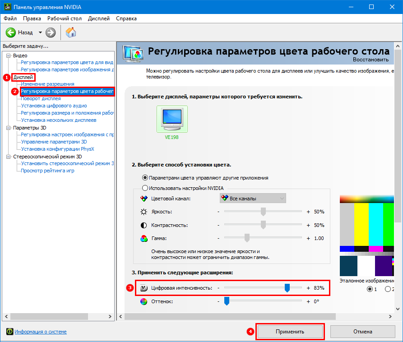Click the Hue color wheel icon

pyautogui.click(x=144, y=301)
